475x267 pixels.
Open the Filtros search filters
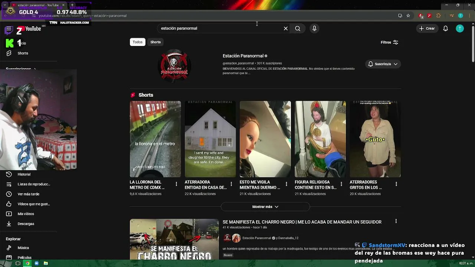coord(390,42)
